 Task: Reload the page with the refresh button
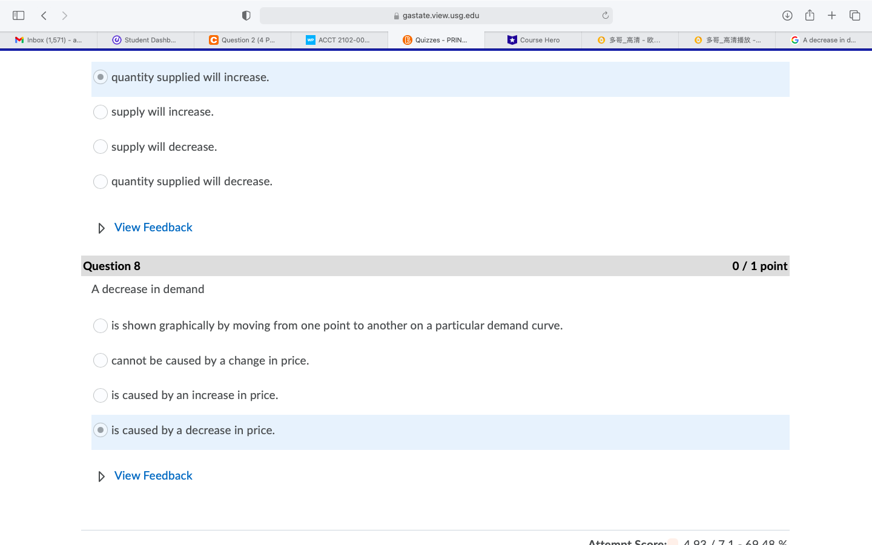(x=606, y=15)
